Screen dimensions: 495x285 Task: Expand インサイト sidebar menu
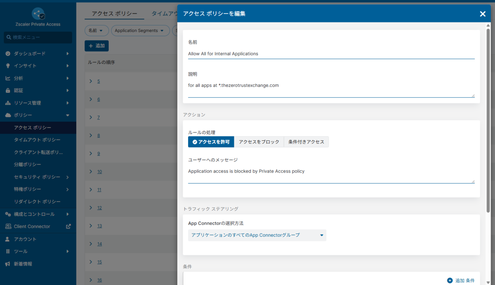pos(38,66)
